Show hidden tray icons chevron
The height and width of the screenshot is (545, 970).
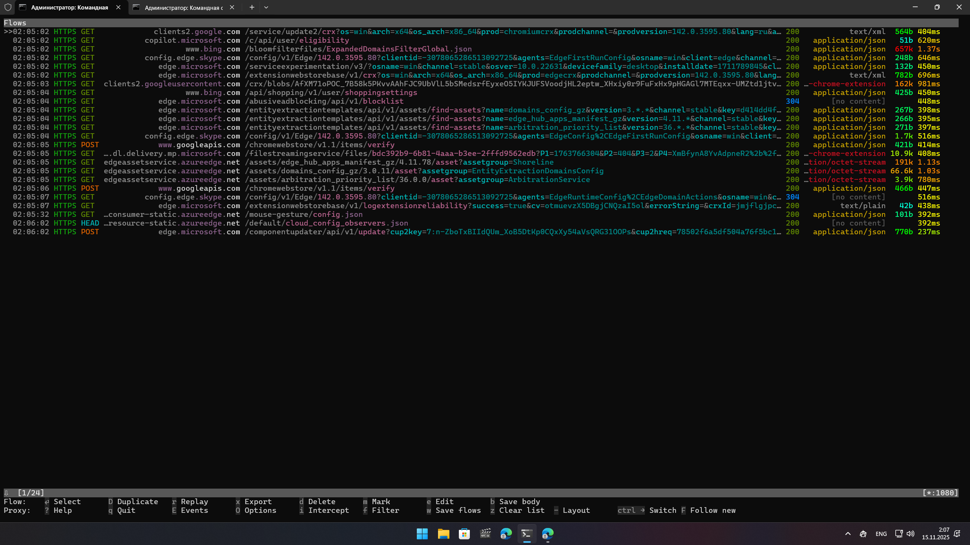[x=848, y=534]
